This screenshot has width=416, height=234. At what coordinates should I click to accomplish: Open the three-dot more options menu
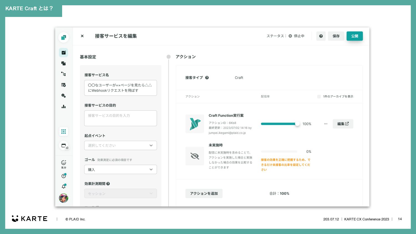coord(326,124)
